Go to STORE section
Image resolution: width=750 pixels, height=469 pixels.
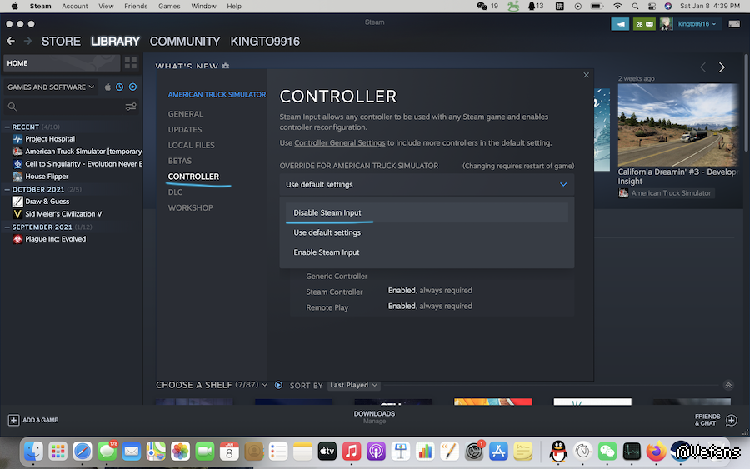(61, 41)
